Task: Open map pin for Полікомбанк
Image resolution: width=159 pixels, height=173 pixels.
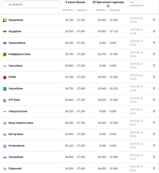Action: pos(154,146)
